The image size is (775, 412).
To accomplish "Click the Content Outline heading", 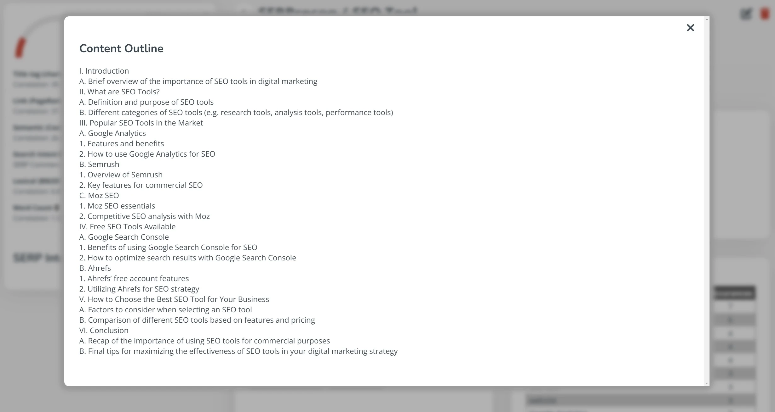I will [121, 48].
